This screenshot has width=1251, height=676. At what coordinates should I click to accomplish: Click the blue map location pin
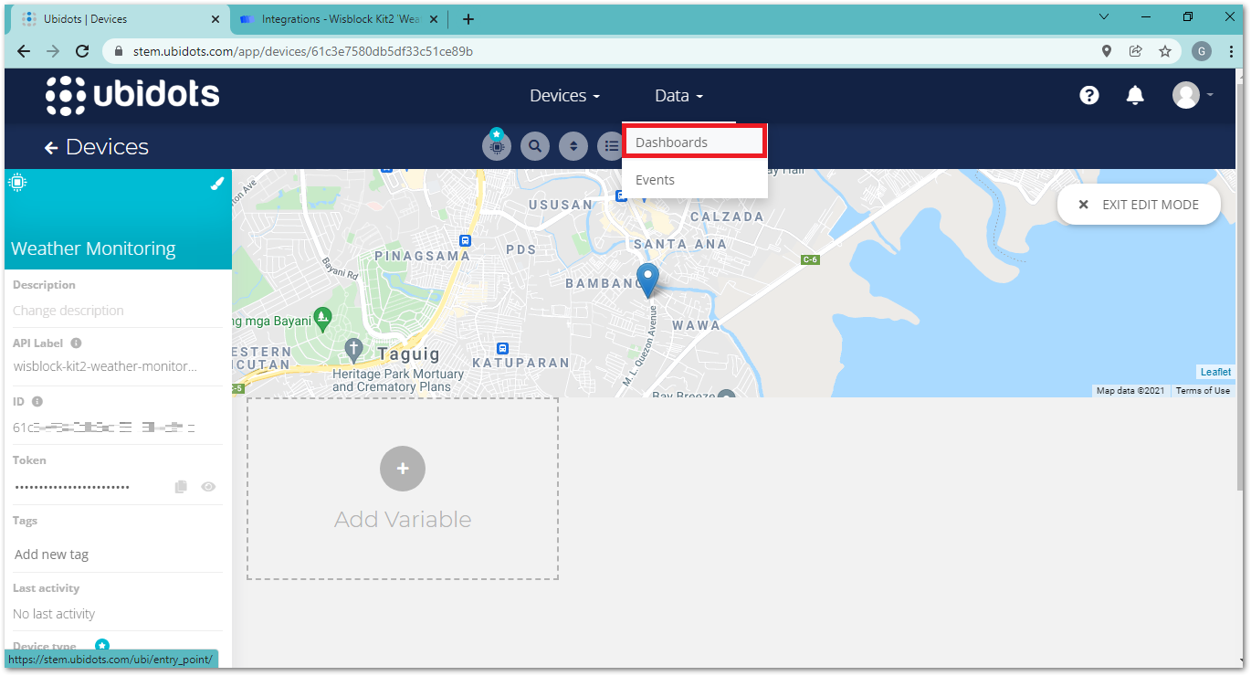[x=647, y=279]
